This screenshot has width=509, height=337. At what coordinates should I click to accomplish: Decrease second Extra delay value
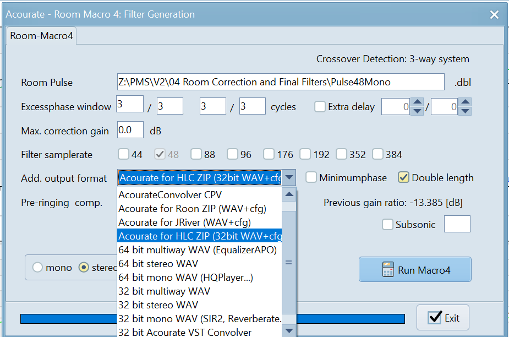point(466,111)
